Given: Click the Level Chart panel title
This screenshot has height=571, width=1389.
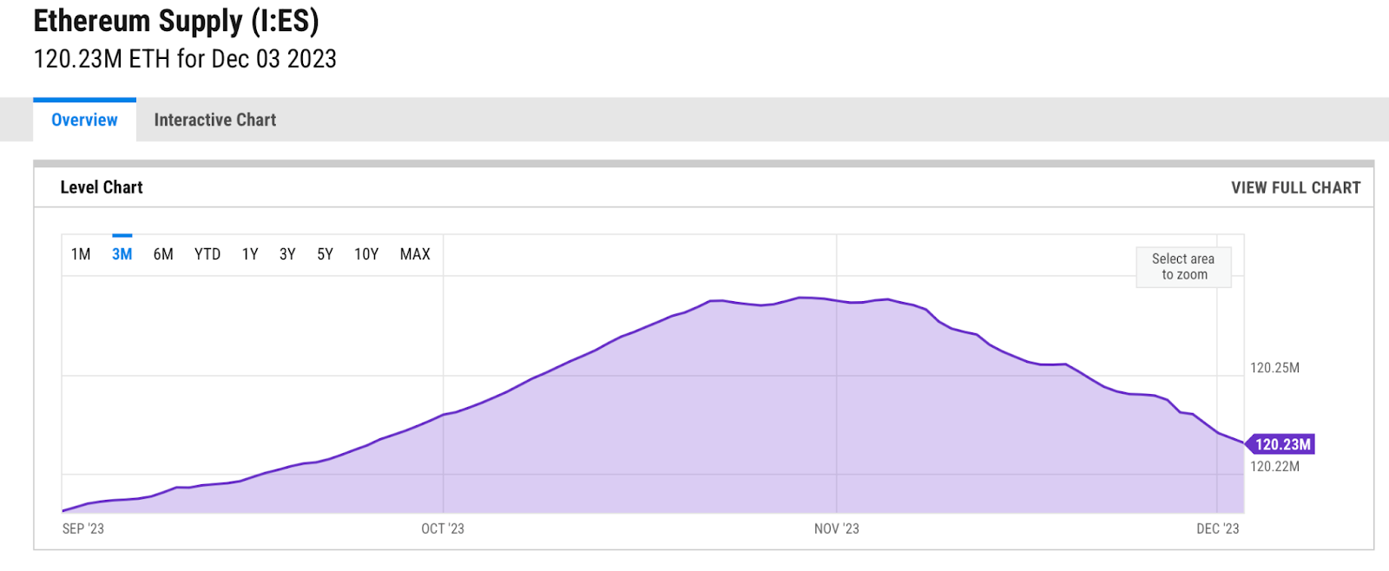Looking at the screenshot, I should (x=102, y=187).
